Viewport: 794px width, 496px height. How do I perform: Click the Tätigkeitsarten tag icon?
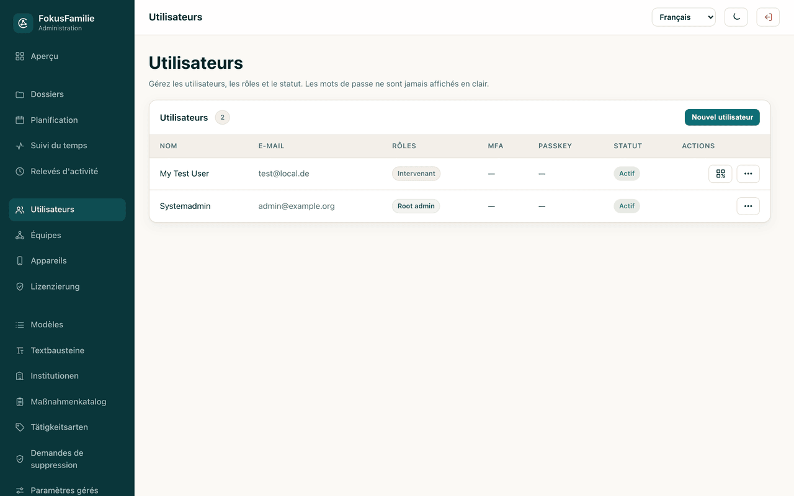coord(20,427)
